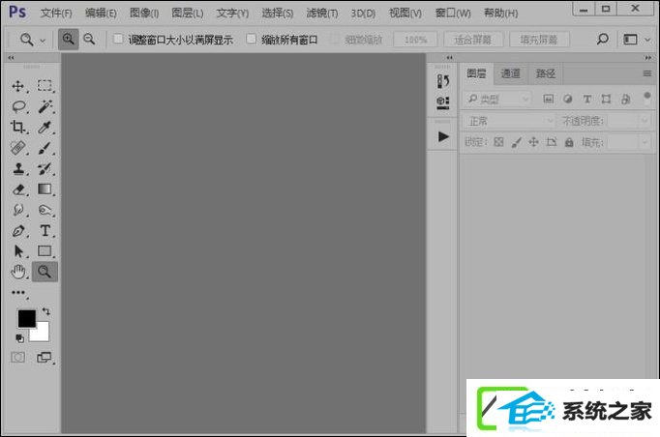Toggle Quick Mask mode

click(x=17, y=358)
